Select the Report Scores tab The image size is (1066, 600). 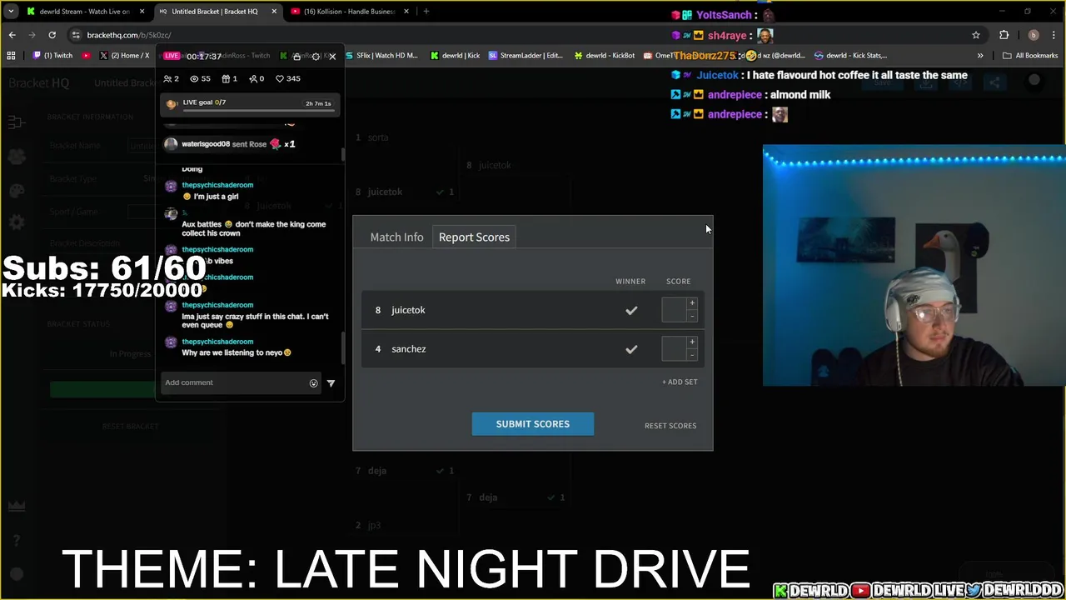tap(474, 237)
